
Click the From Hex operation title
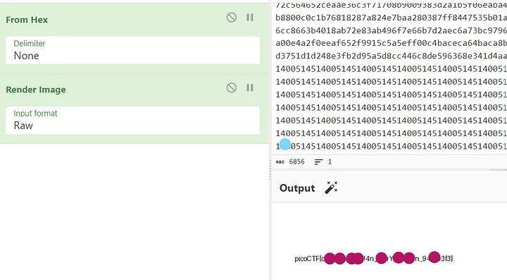click(x=27, y=20)
